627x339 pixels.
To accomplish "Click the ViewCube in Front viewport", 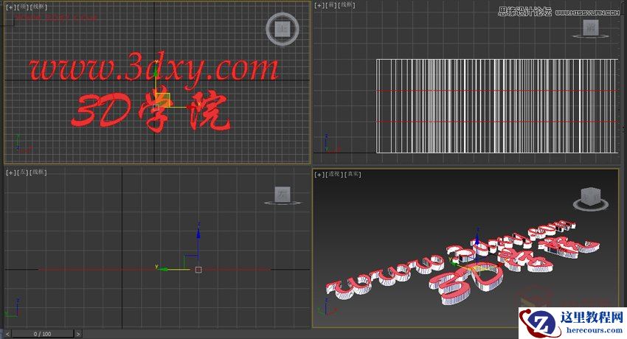I will pyautogui.click(x=591, y=29).
